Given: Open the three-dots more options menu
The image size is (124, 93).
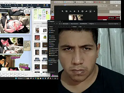Looking at the screenshot, I should coord(84,27).
